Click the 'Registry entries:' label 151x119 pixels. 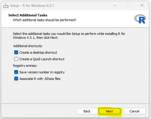tap(25, 66)
